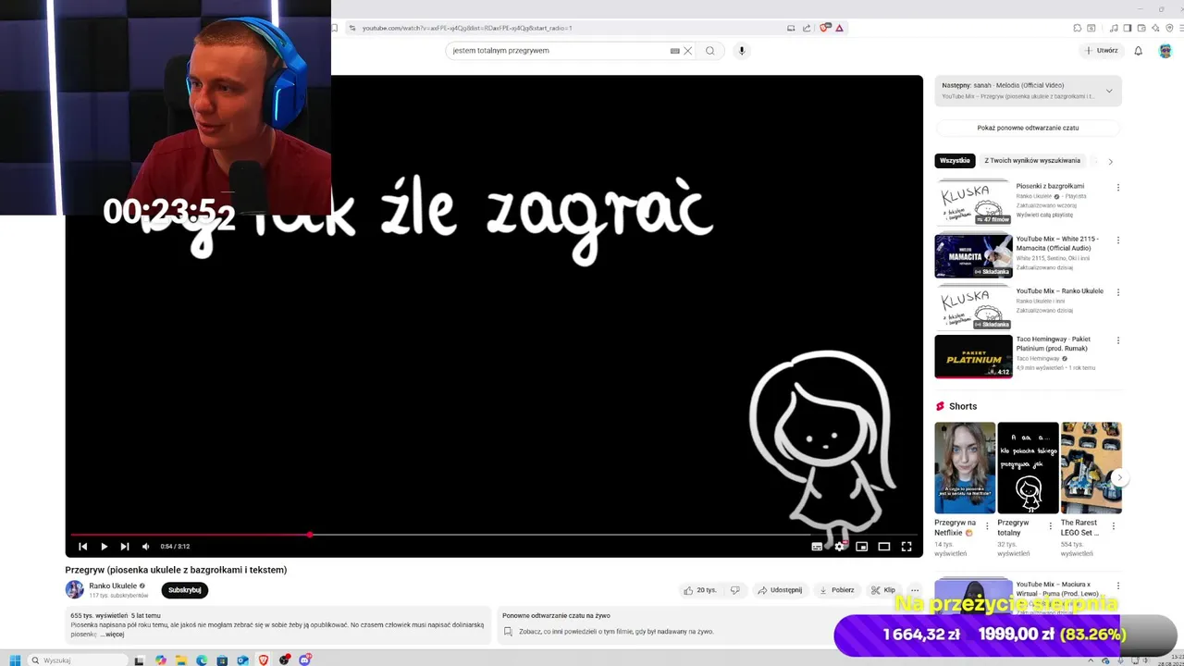The image size is (1184, 666).
Task: Open player settings gear
Action: click(839, 547)
